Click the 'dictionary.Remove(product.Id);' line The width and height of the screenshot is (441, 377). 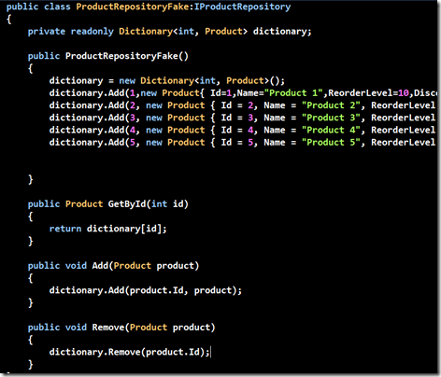pyautogui.click(x=129, y=352)
